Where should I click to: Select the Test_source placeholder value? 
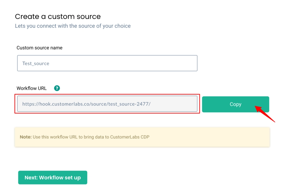point(35,63)
